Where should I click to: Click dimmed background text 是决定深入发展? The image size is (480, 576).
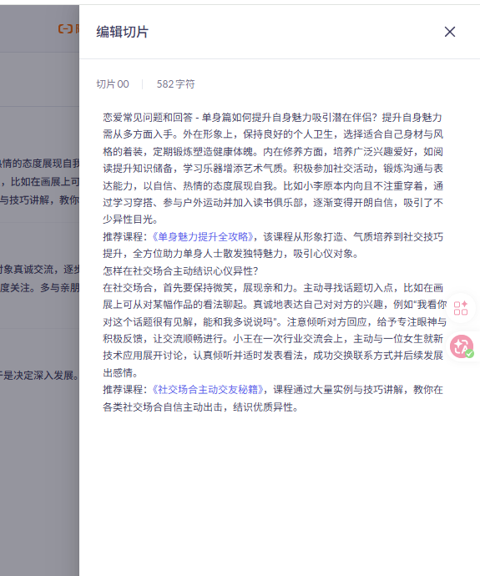tap(38, 376)
